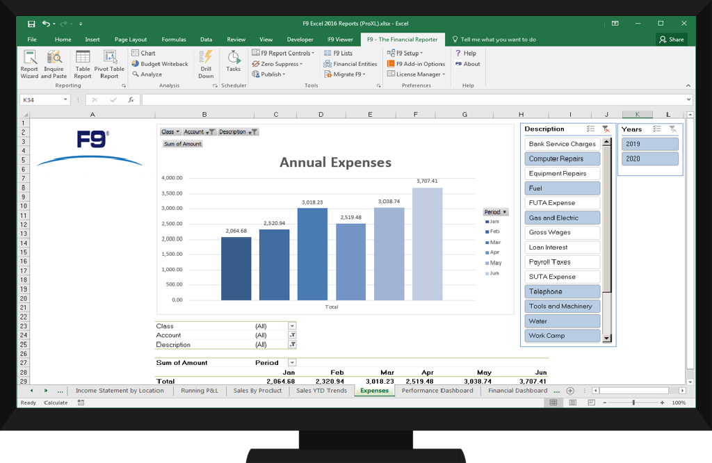Switch to the Formulas ribbon tab
The image size is (712, 463).
[x=174, y=40]
